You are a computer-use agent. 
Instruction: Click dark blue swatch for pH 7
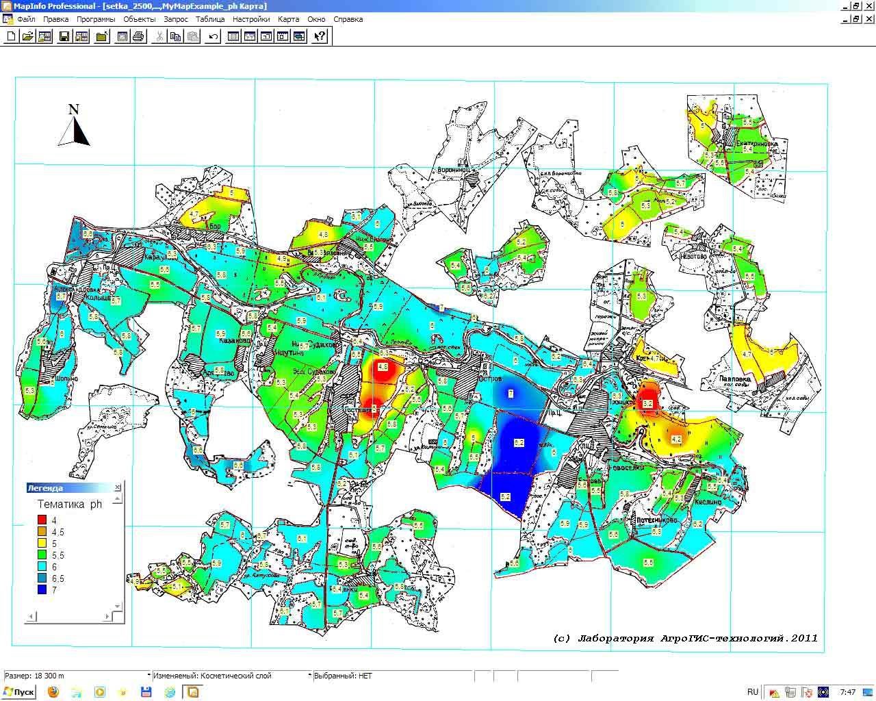pyautogui.click(x=42, y=590)
